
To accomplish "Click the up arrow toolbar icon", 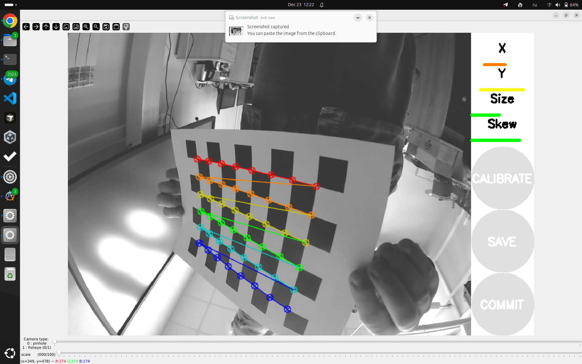I will point(46,27).
